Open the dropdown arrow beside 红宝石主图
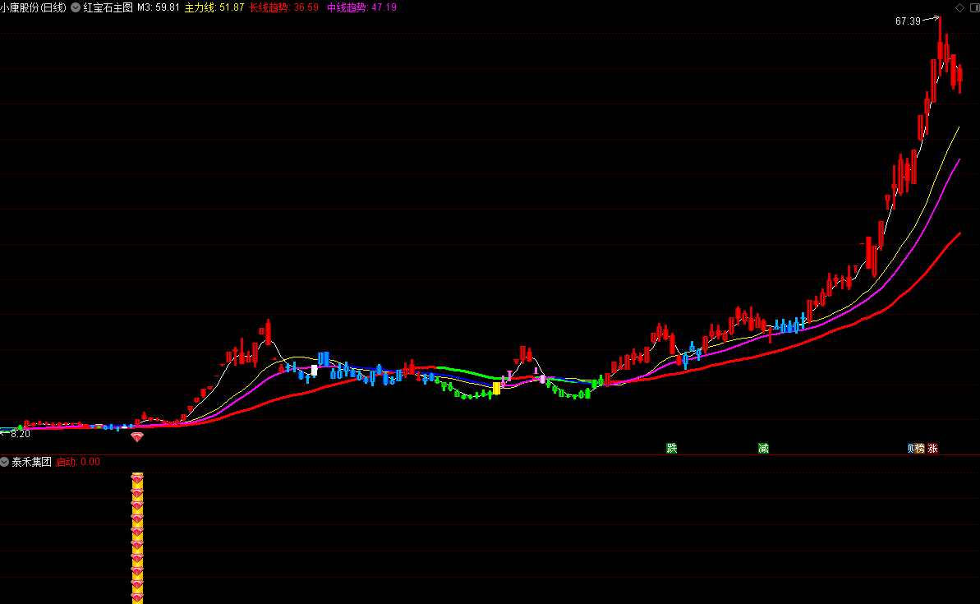This screenshot has height=604, width=980. 76,7
